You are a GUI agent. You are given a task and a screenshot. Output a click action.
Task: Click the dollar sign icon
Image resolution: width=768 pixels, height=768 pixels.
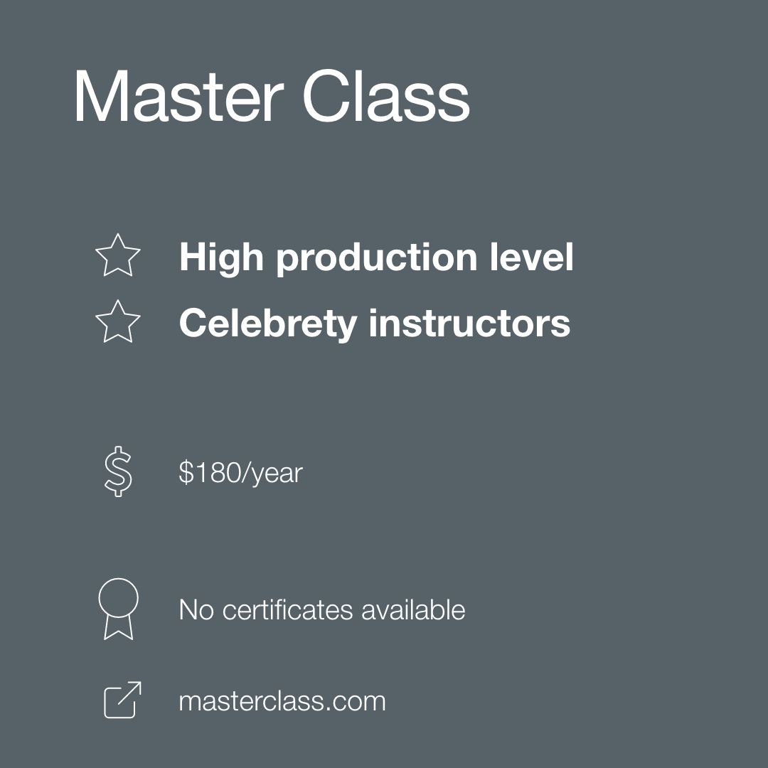(x=118, y=471)
